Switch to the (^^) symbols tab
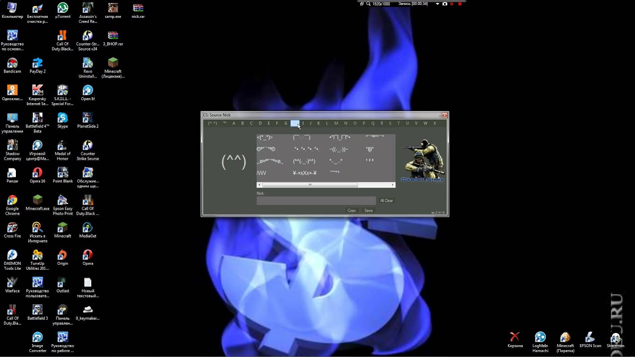This screenshot has width=635, height=357. point(213,123)
